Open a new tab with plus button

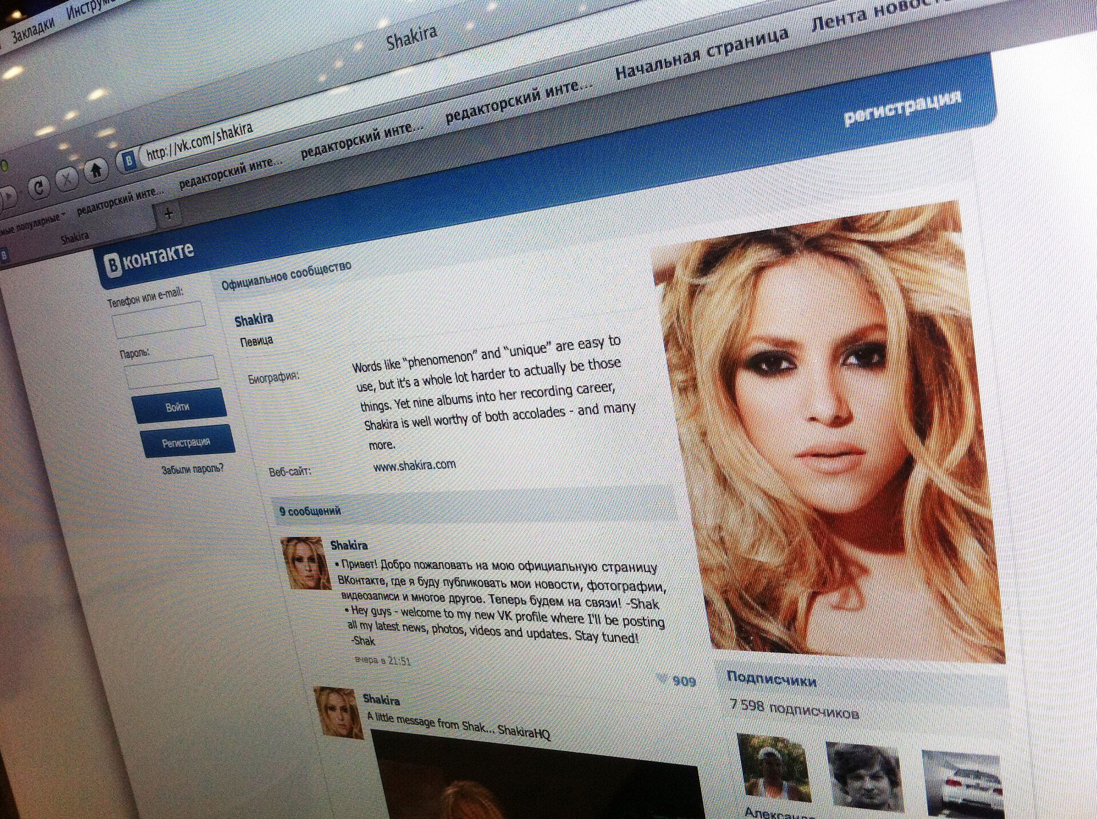169,214
